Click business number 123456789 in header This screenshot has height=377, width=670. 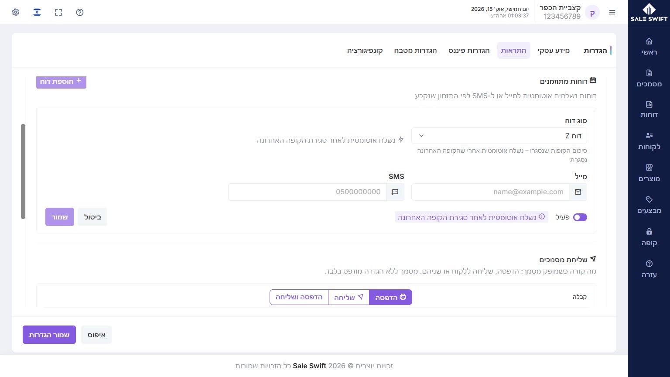pos(562,17)
